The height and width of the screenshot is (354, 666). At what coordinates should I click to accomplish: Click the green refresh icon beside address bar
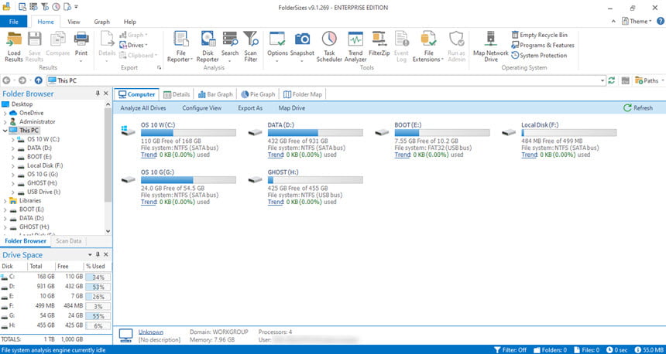pyautogui.click(x=611, y=80)
